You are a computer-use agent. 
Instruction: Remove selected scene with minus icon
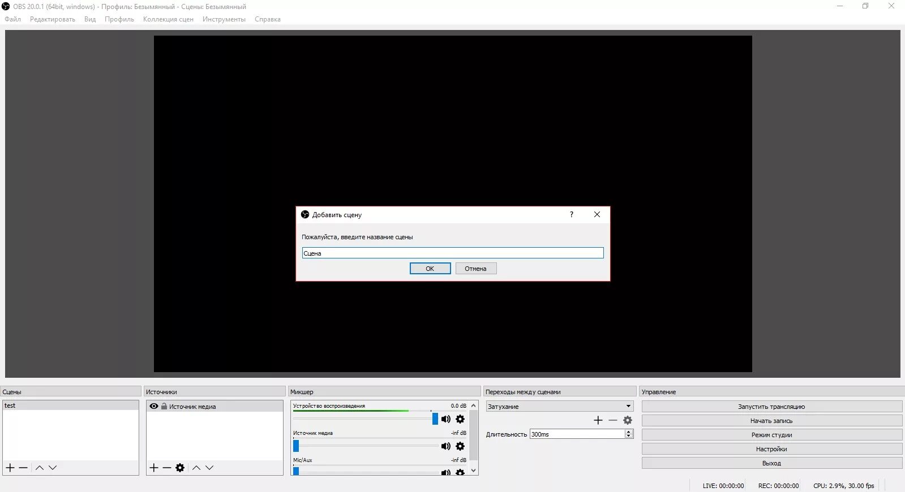click(23, 468)
